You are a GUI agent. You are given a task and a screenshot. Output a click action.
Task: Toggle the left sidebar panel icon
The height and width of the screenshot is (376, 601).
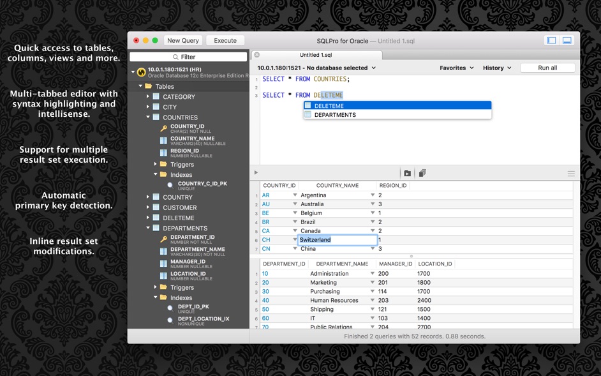(551, 40)
